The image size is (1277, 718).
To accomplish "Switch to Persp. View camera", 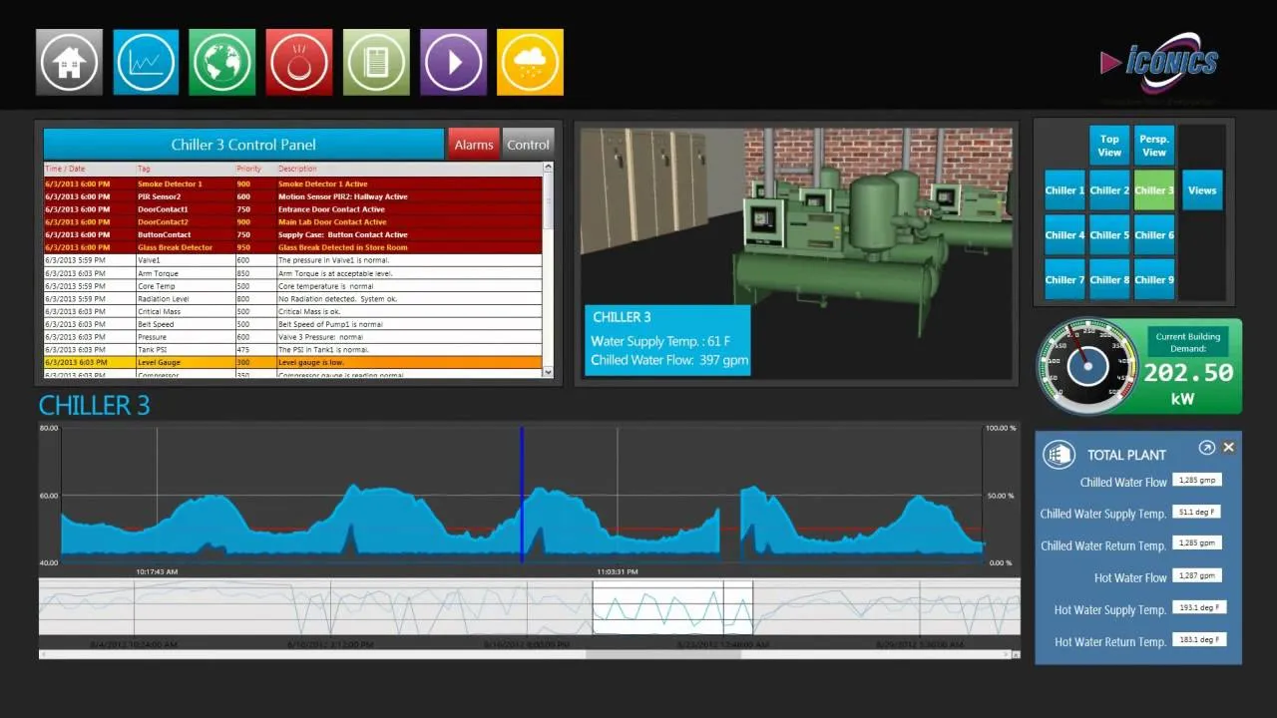I will click(1154, 146).
